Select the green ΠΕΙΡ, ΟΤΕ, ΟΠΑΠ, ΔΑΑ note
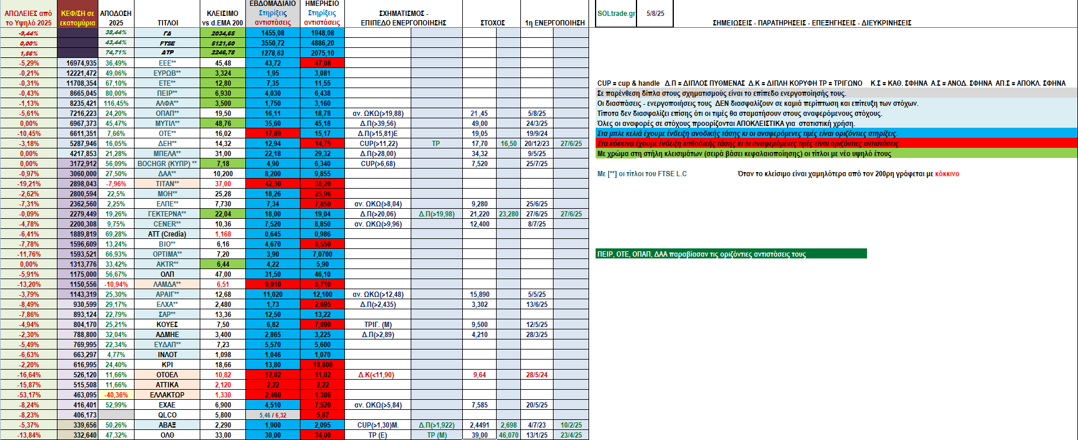This screenshot has height=440, width=1078. tap(731, 254)
